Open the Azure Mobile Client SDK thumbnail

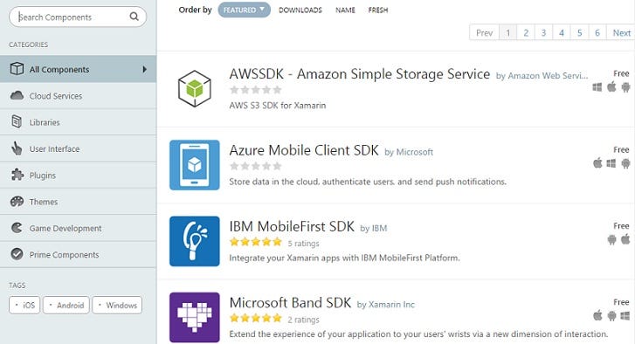[195, 165]
